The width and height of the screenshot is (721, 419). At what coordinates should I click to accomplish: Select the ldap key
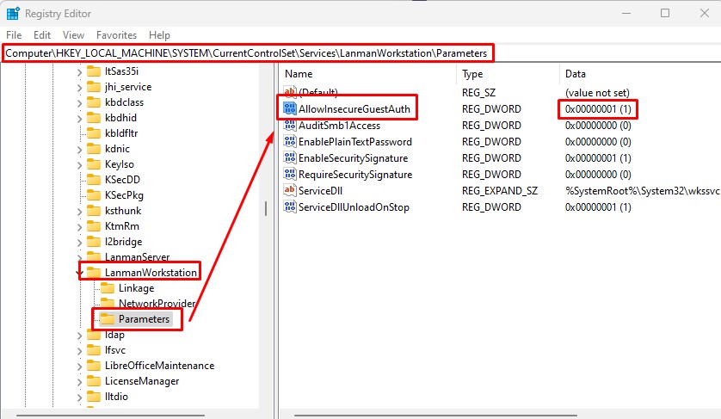[x=114, y=335]
